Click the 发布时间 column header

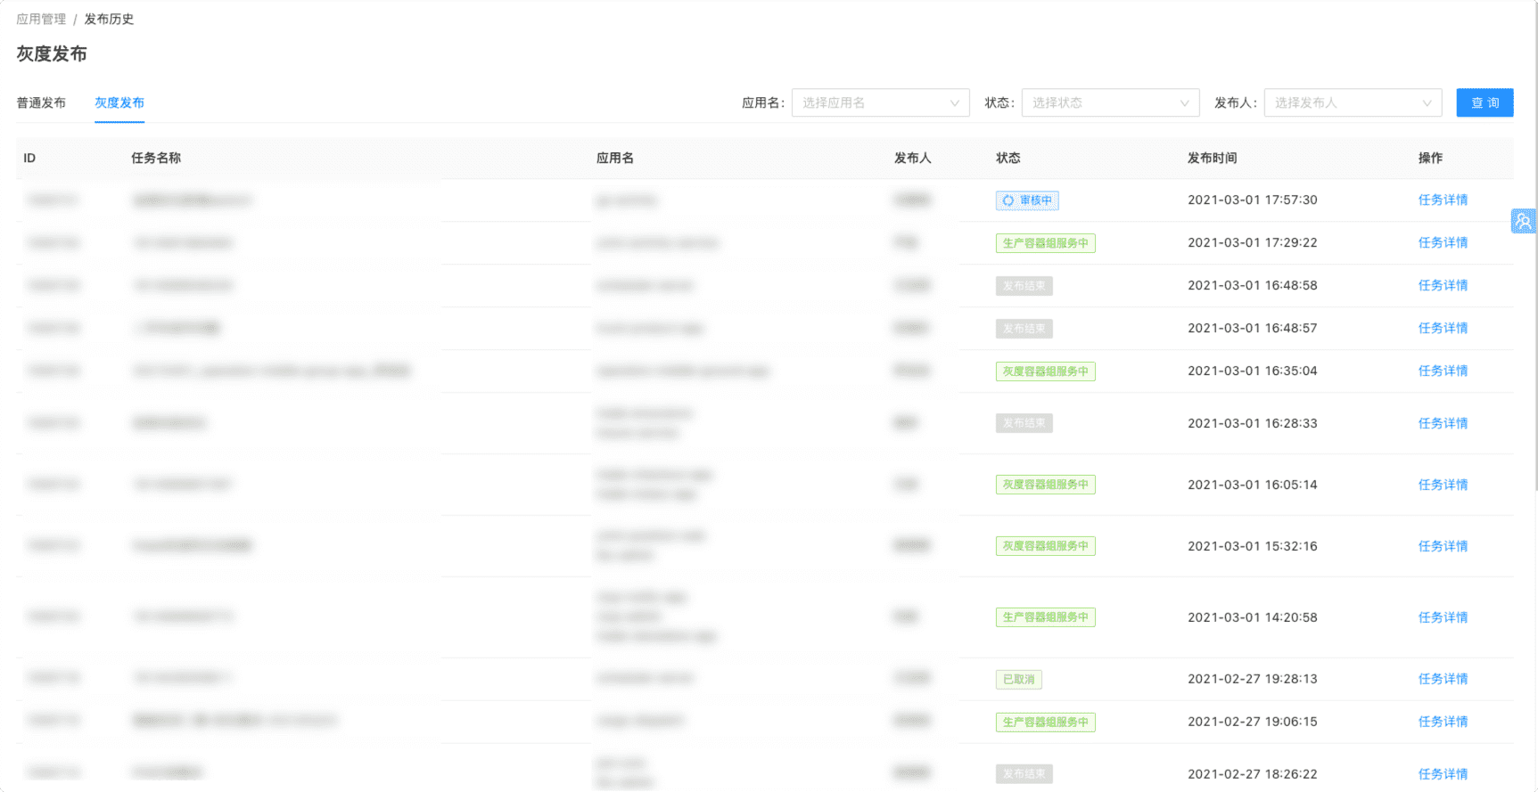[x=1212, y=158]
